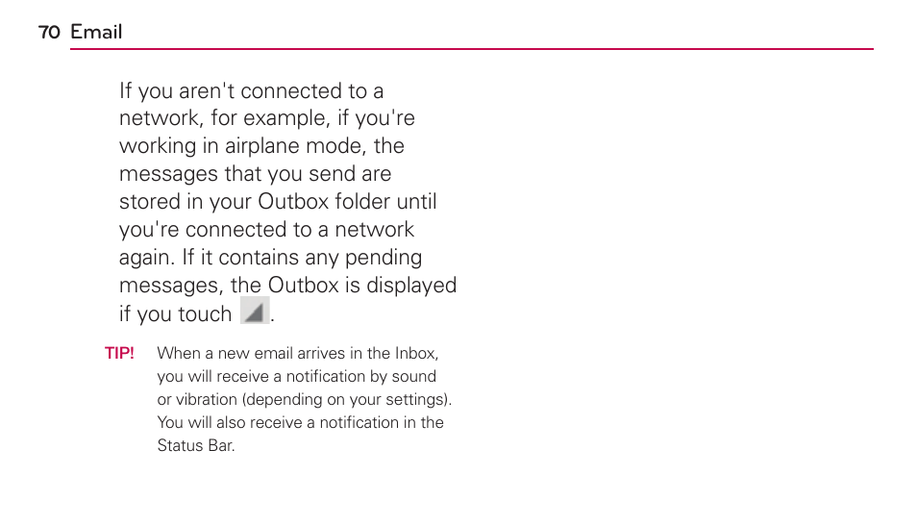Click "notification by sound" in tip
Image resolution: width=917 pixels, height=525 pixels.
click(x=361, y=376)
